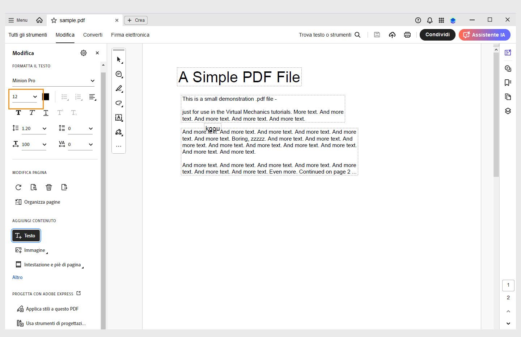Open the Menu in top left corner
The height and width of the screenshot is (337, 521).
click(x=17, y=20)
